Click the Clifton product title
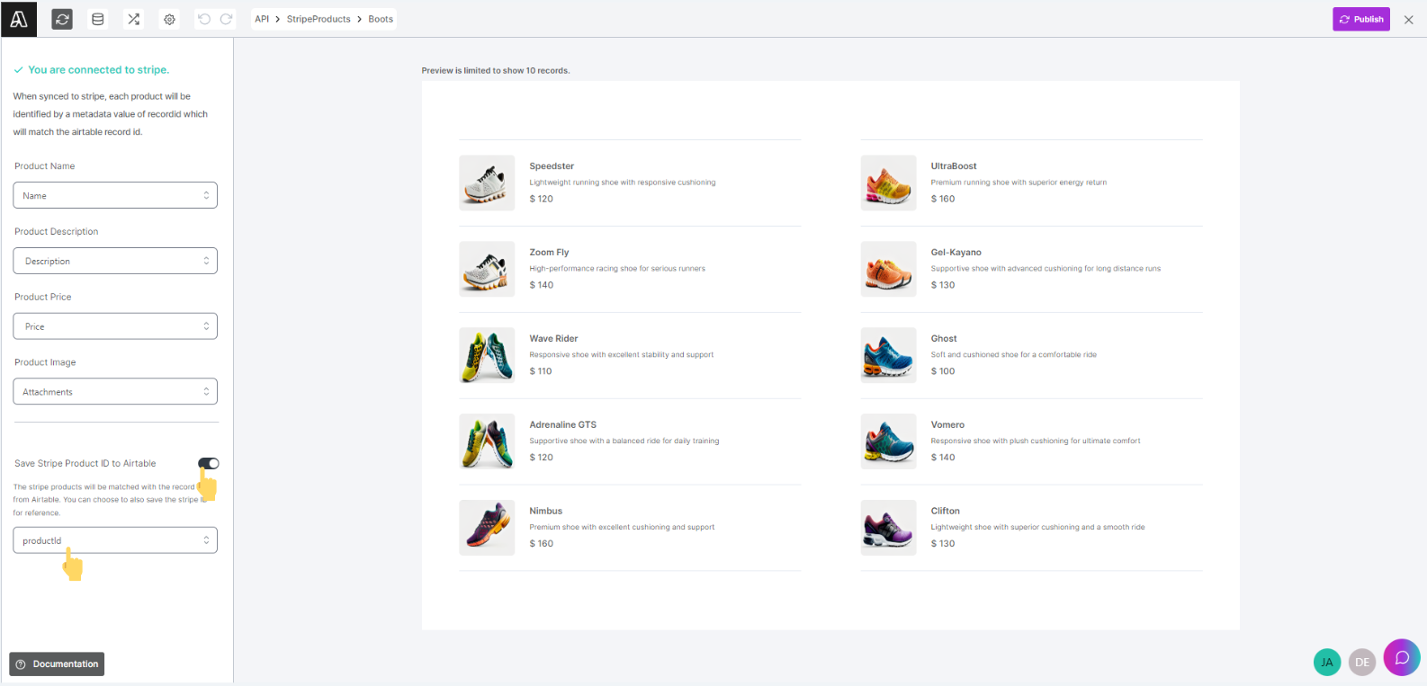This screenshot has height=686, width=1427. click(x=945, y=512)
